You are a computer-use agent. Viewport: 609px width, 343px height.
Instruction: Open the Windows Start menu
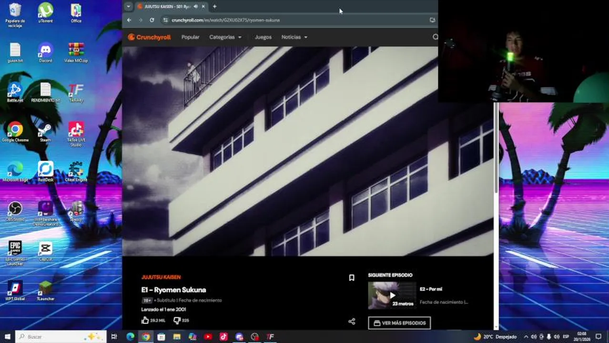(x=7, y=336)
